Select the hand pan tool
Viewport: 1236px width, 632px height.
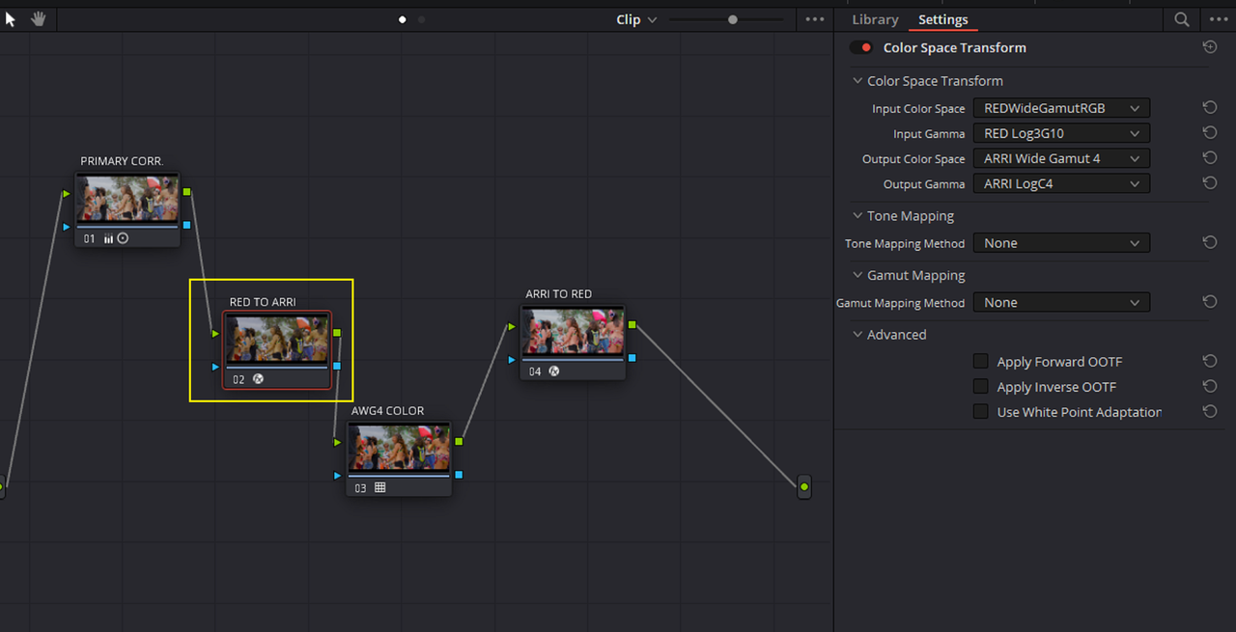[39, 19]
